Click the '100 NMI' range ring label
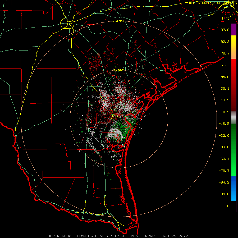238x238 pixels. tap(119, 21)
